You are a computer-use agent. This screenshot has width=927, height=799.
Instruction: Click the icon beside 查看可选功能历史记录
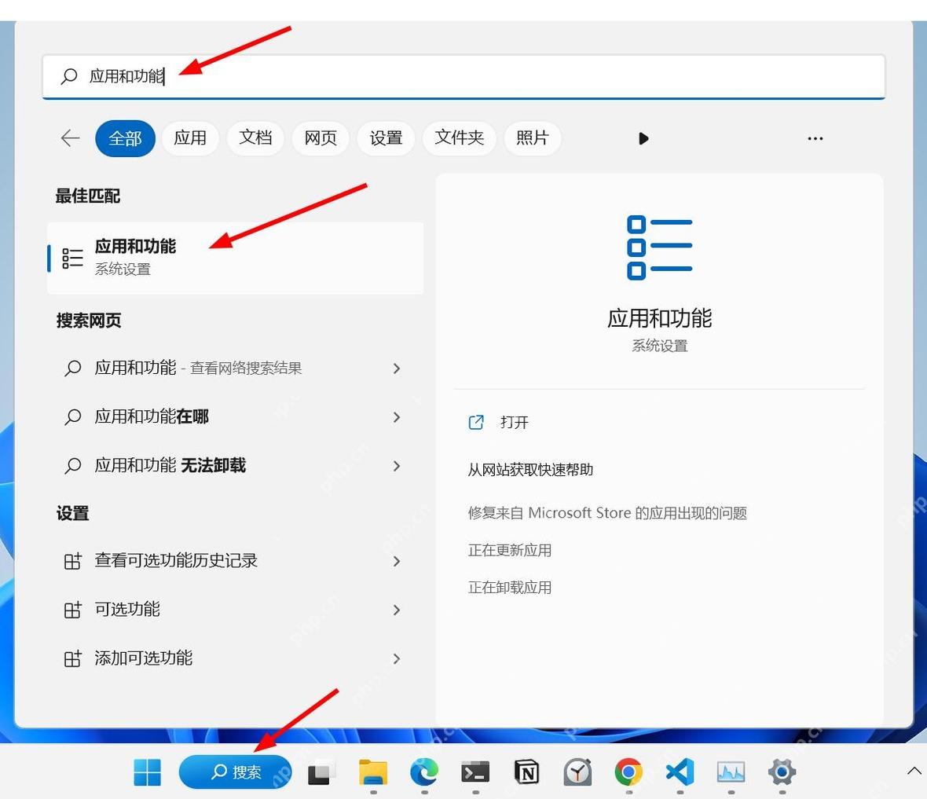coord(72,561)
